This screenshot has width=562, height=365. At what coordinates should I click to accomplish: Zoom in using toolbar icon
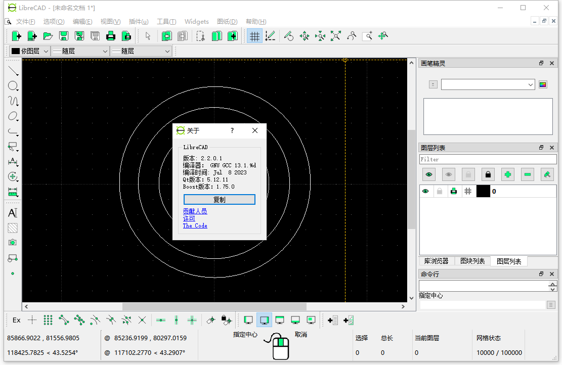(305, 36)
